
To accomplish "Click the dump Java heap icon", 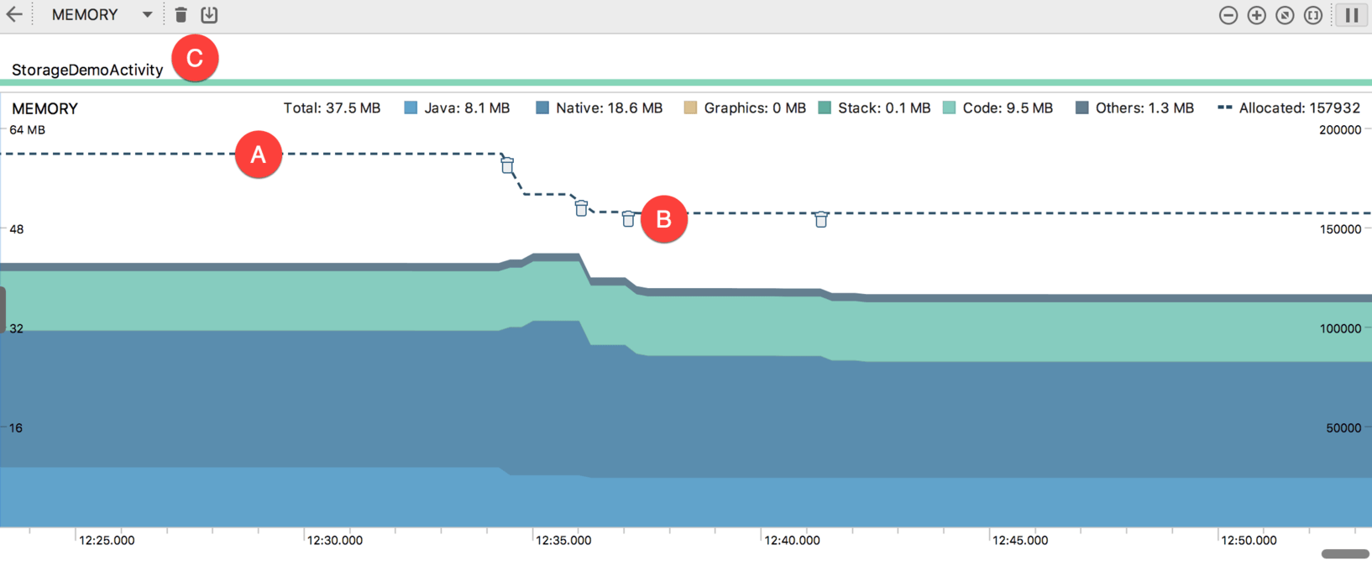I will (209, 14).
